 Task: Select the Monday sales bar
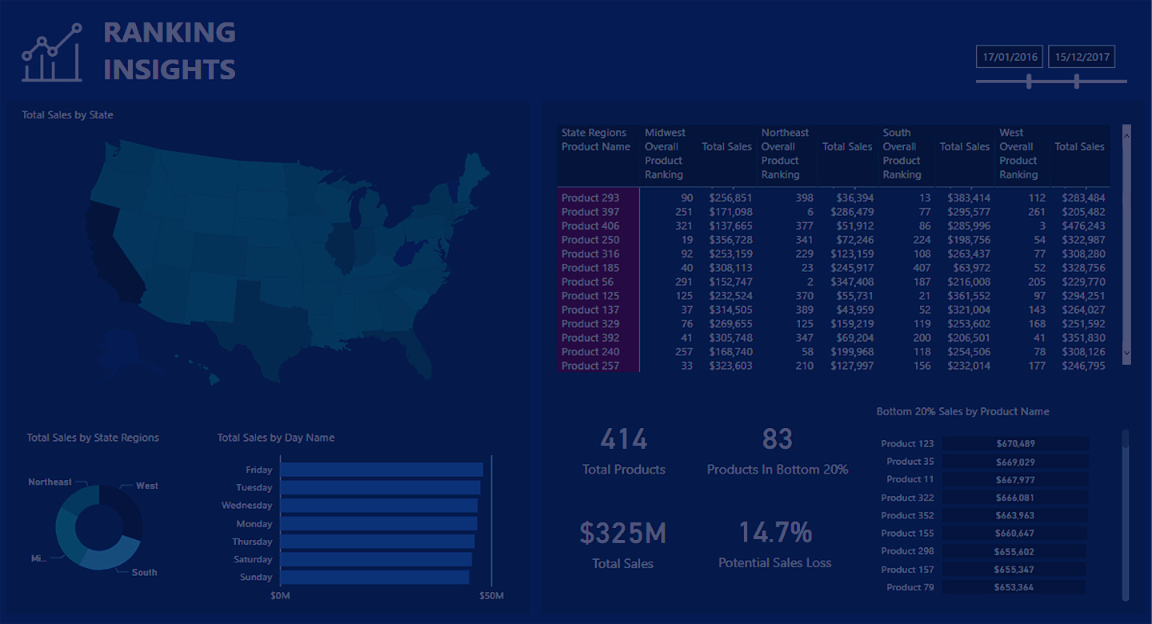(378, 523)
